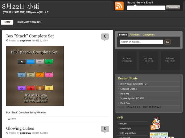Open recent post Box "Stack" Complete Set
The height and width of the screenshot is (138, 185).
[x=134, y=84]
